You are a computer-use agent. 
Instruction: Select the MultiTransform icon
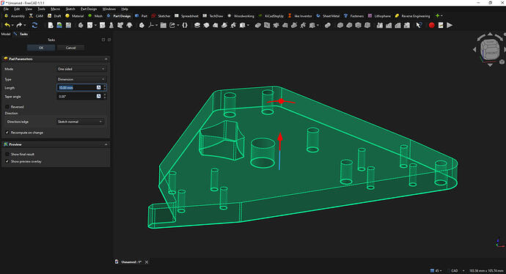click(407, 25)
